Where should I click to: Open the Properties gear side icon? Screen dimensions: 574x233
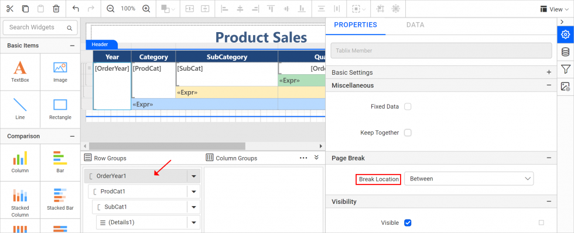[565, 34]
